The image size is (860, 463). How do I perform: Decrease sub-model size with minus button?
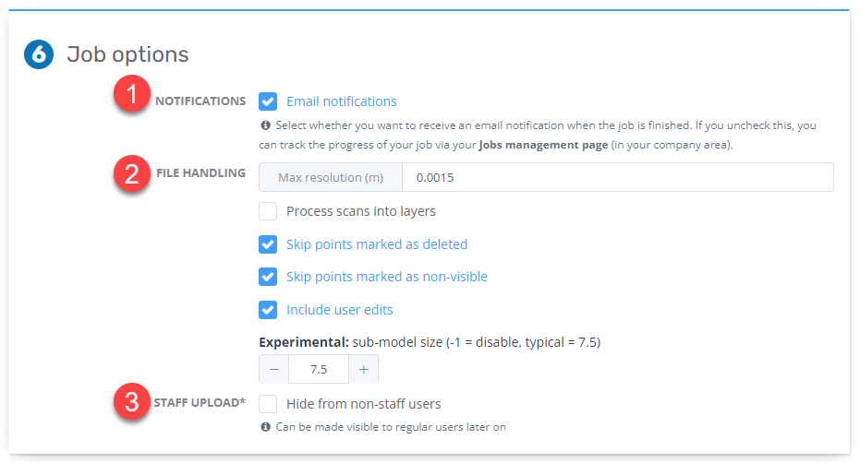[x=274, y=370]
